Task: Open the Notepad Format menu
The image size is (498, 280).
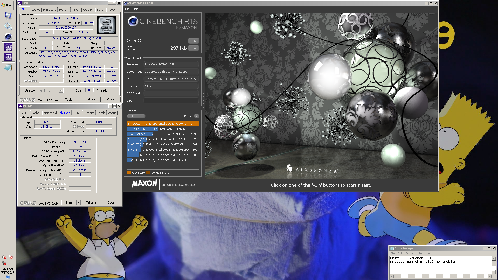Action: pyautogui.click(x=410, y=253)
